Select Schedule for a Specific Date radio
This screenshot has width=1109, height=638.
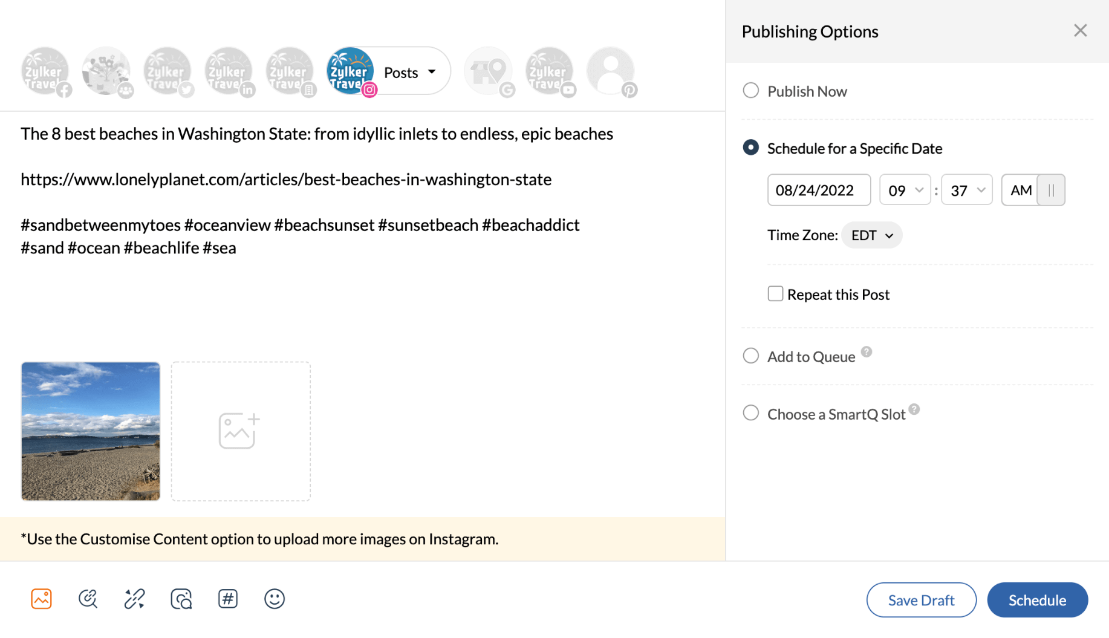750,148
